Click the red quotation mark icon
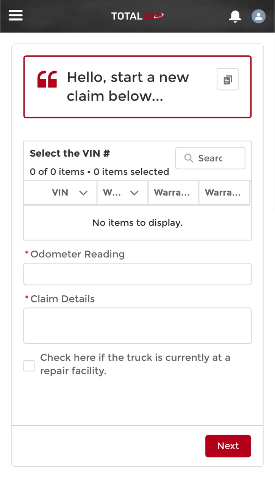The image size is (275, 489). click(x=47, y=79)
